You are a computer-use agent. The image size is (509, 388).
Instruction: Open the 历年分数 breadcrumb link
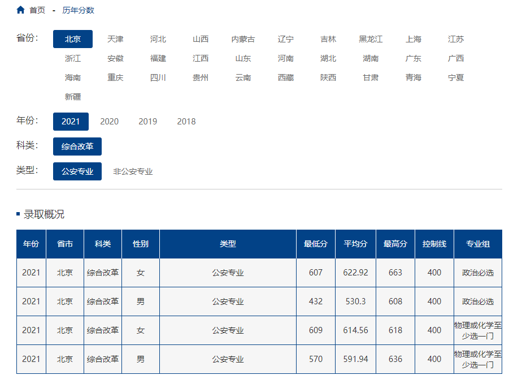coord(78,10)
